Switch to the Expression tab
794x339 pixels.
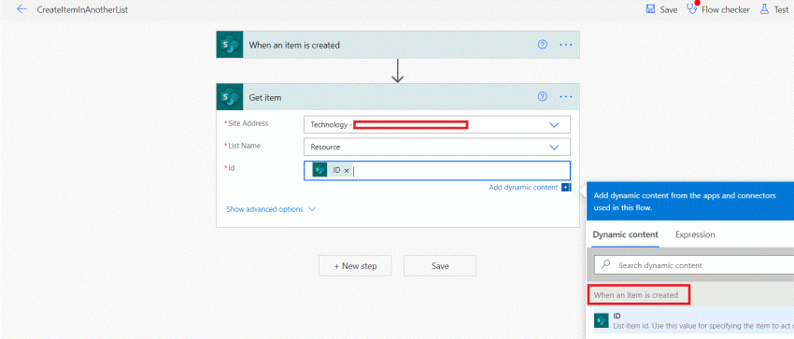695,234
